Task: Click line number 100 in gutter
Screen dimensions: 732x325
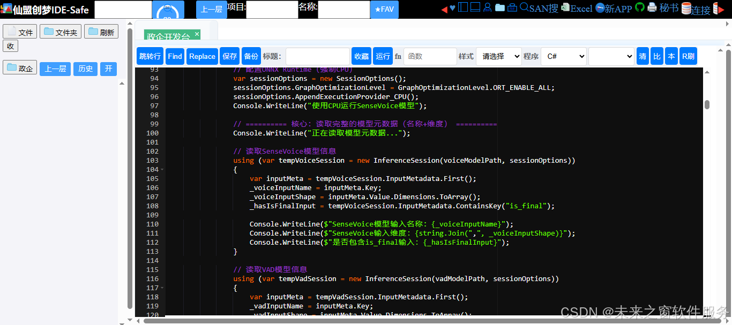Action: click(x=152, y=133)
